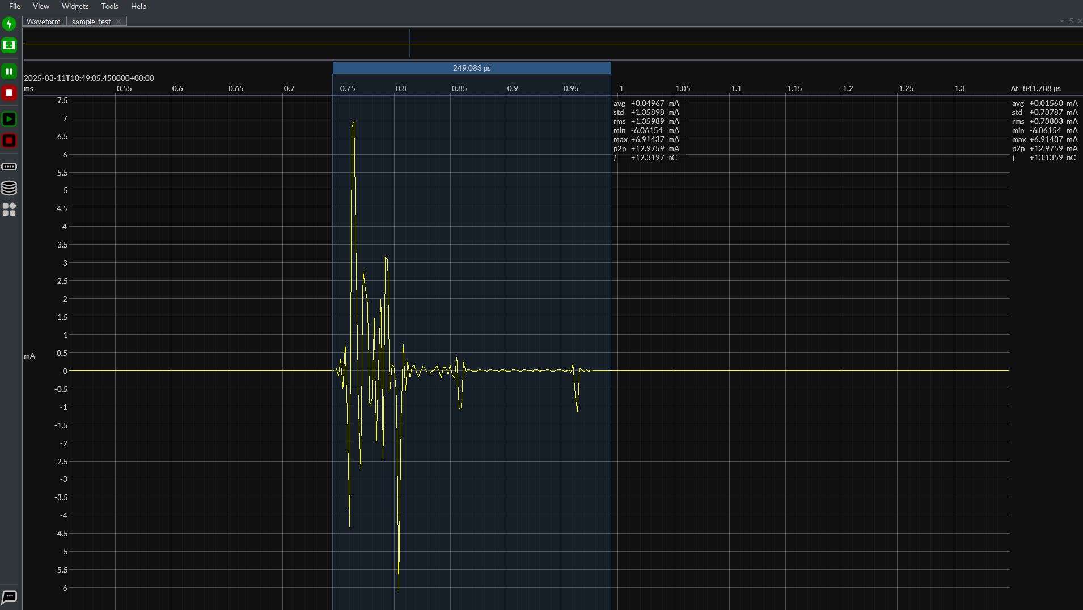Click the 0 y-axis tick label
Viewport: 1083px width, 610px height.
(x=65, y=371)
